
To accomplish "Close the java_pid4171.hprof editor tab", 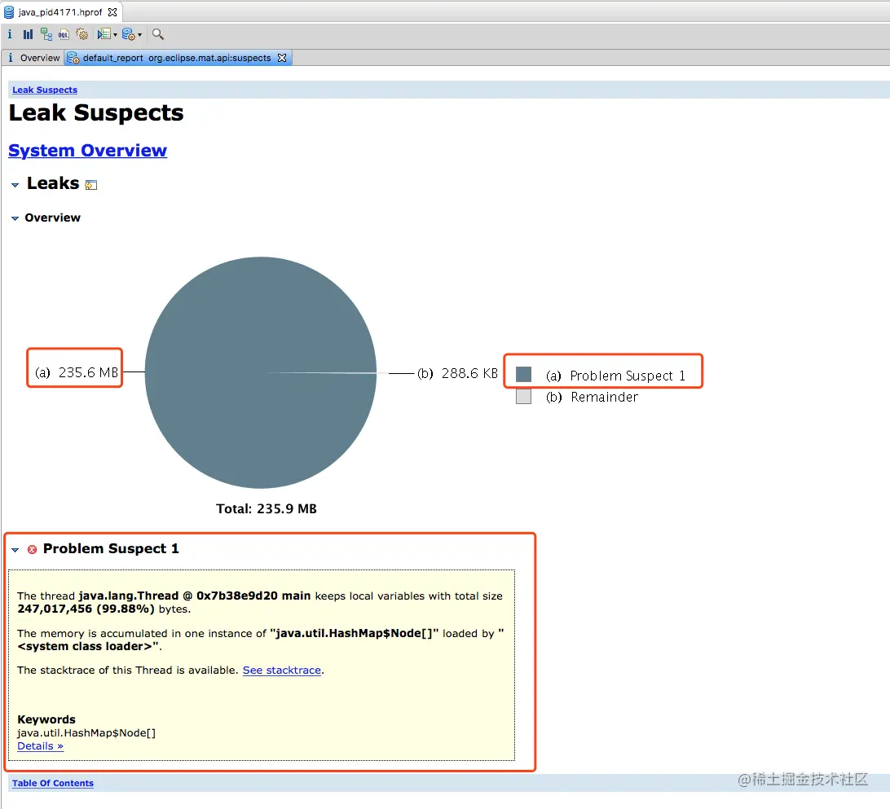I will point(112,12).
